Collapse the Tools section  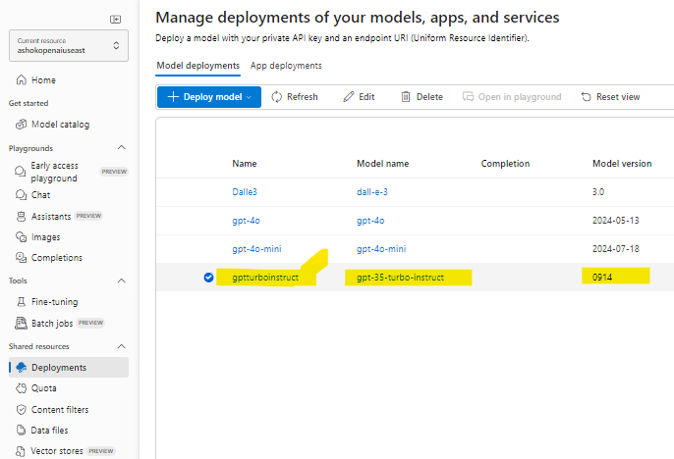[122, 280]
